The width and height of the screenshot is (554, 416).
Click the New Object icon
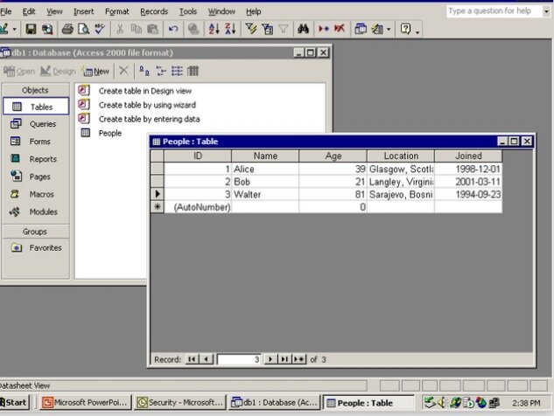[377, 29]
